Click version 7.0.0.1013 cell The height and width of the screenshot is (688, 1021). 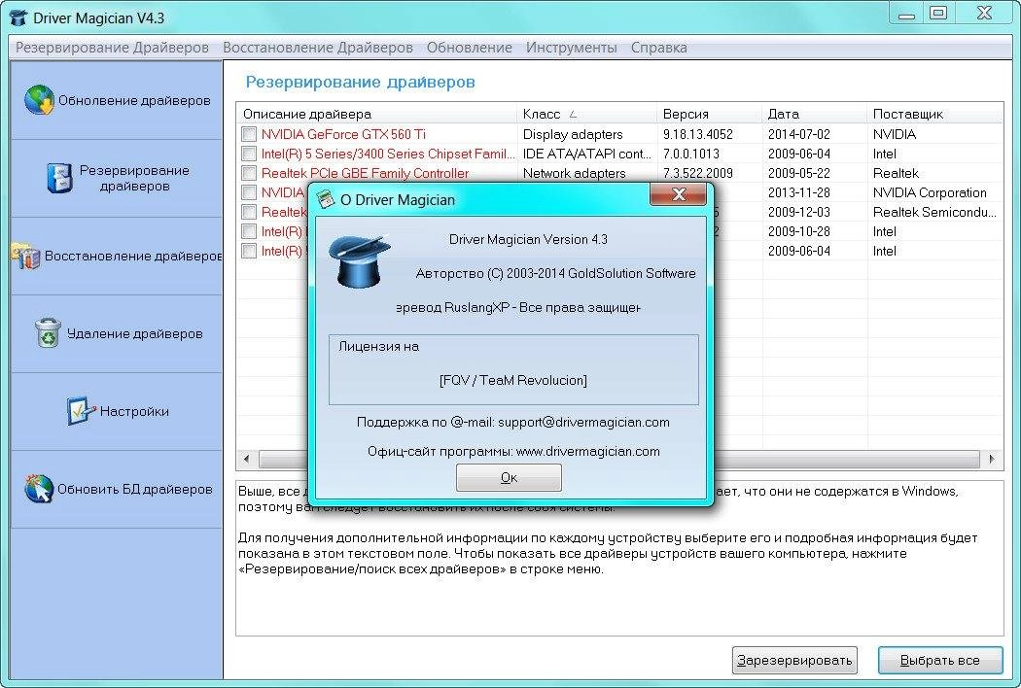(x=690, y=154)
